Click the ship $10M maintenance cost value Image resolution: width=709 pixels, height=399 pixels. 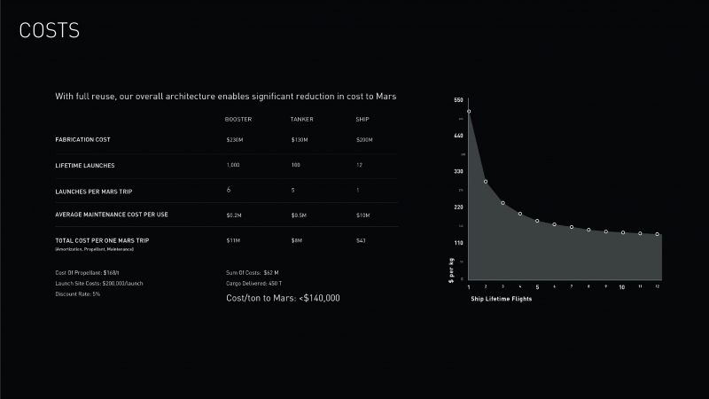point(362,215)
